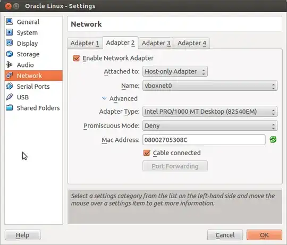287x245 pixels.
Task: Click the General monitor icon in sidebar
Action: coord(10,22)
